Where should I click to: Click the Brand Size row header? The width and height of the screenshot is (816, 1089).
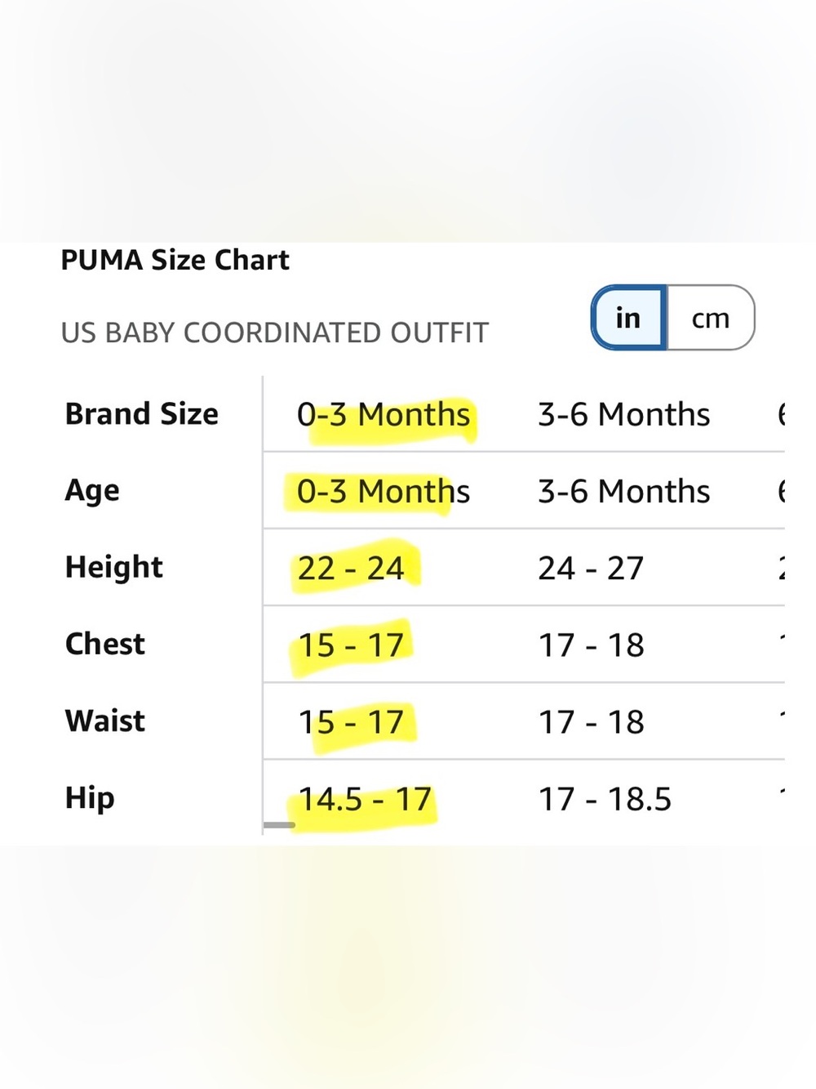[x=142, y=414]
